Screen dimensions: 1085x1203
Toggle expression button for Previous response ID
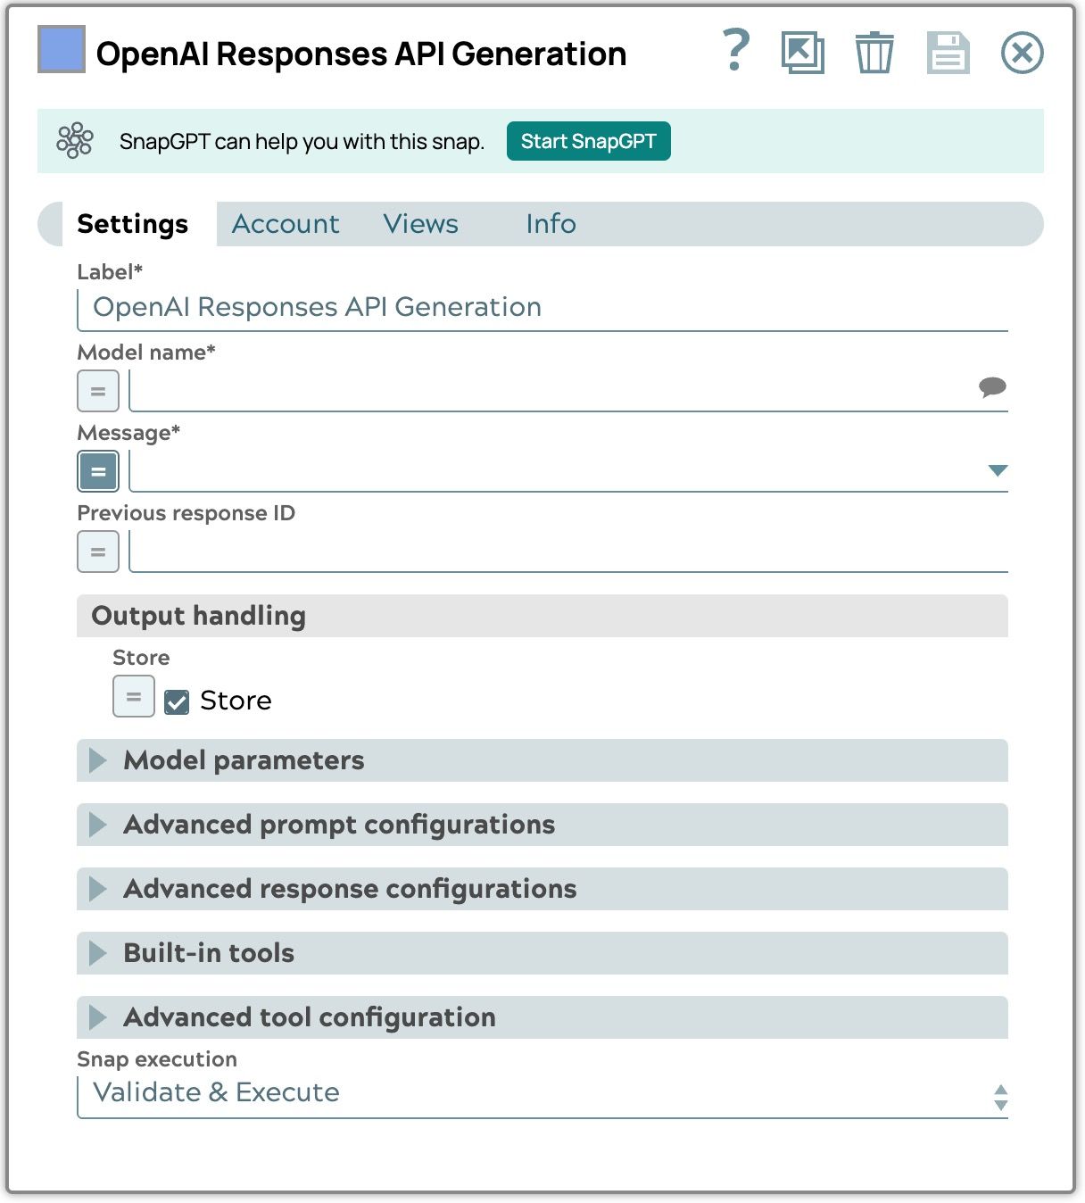point(98,552)
